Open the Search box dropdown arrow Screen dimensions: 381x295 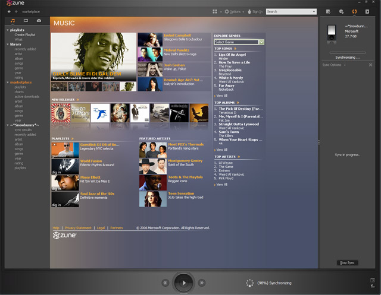(314, 12)
